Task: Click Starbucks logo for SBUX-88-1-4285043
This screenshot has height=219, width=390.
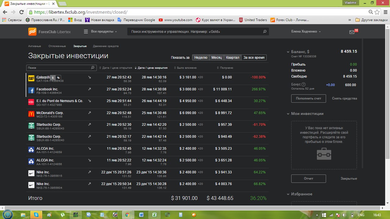Action: pos(31,126)
